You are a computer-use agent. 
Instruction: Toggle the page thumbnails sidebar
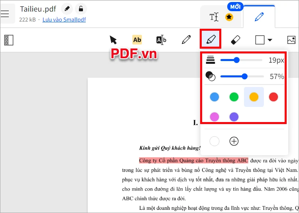tap(9, 40)
